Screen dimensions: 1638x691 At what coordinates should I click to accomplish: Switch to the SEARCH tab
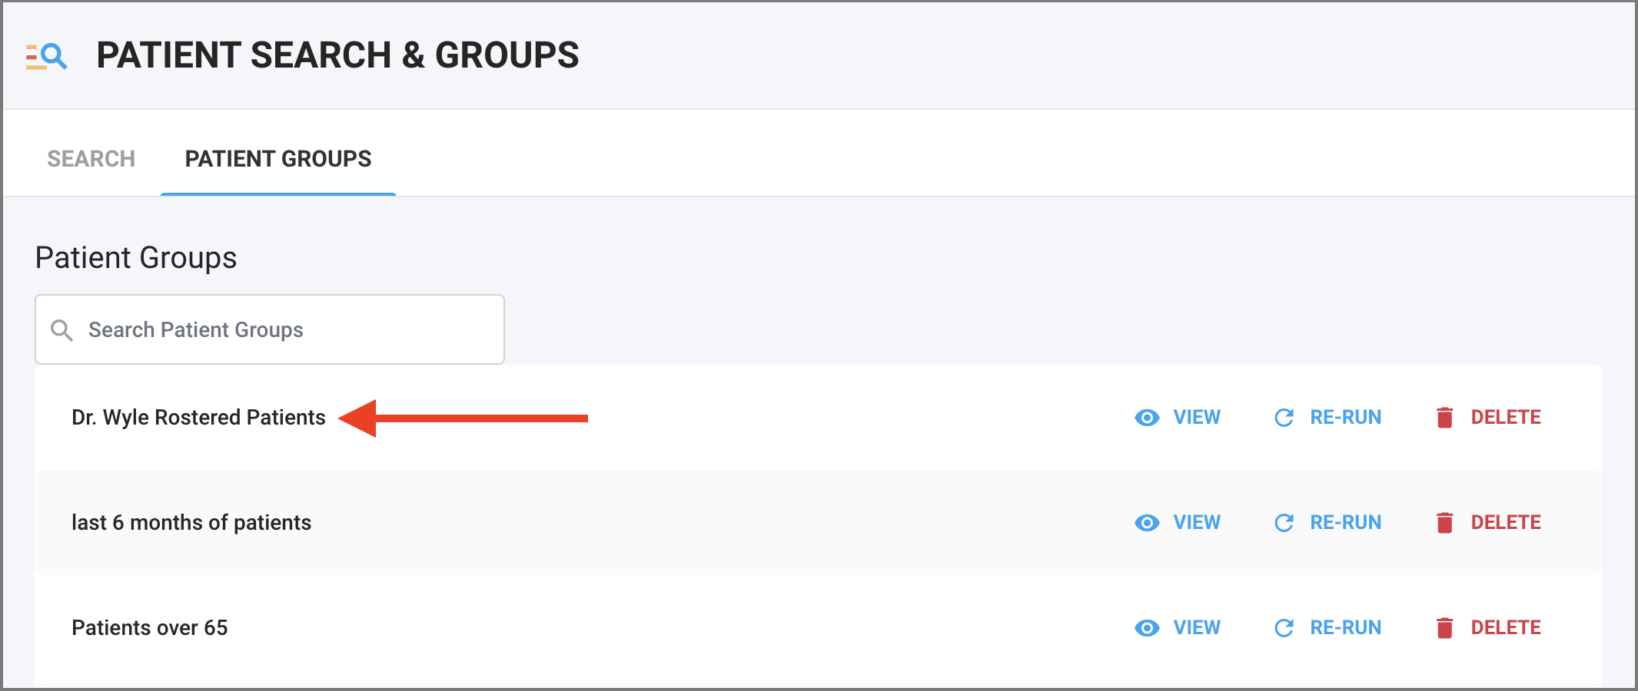[91, 159]
